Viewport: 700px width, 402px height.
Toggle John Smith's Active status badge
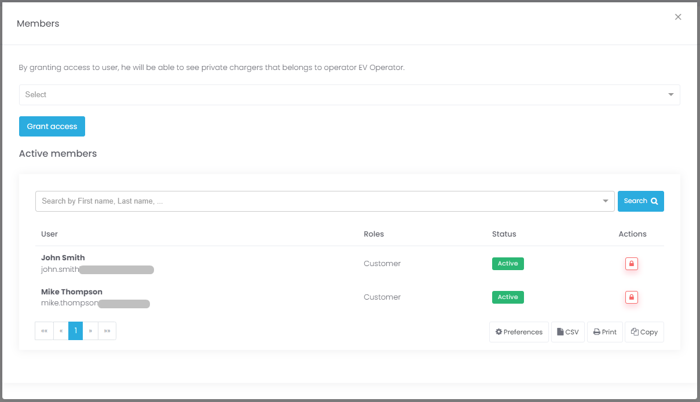pyautogui.click(x=508, y=263)
